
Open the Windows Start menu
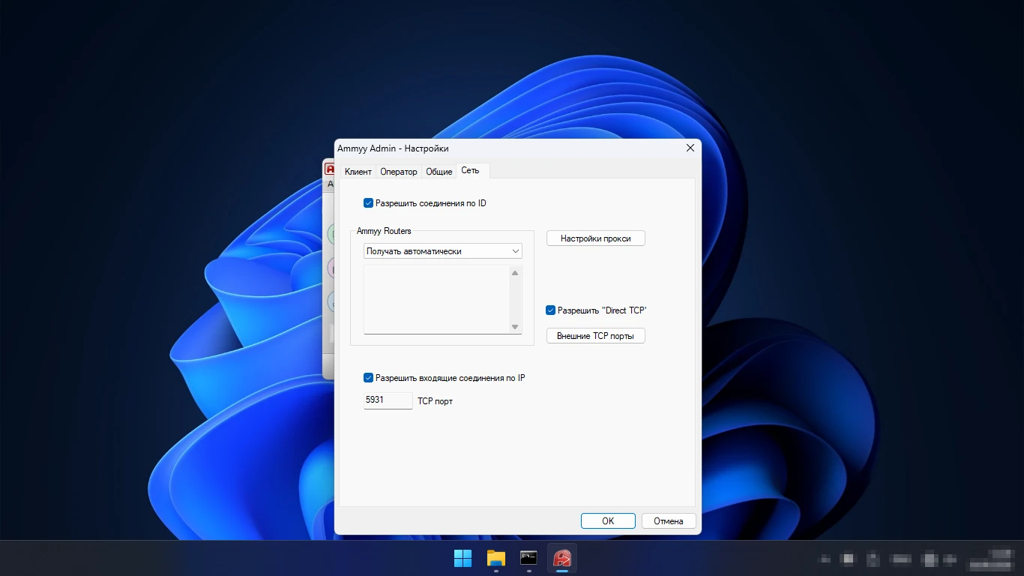click(463, 558)
